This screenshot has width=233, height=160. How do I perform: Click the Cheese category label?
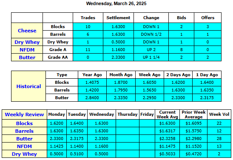pos(27,31)
